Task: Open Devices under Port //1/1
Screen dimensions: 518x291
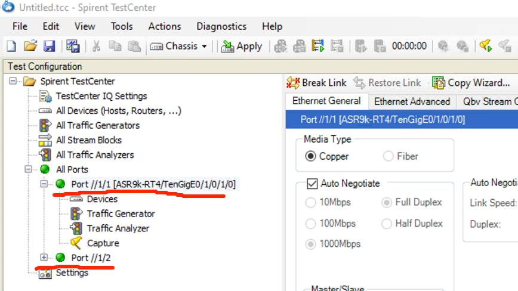Action: 102,199
